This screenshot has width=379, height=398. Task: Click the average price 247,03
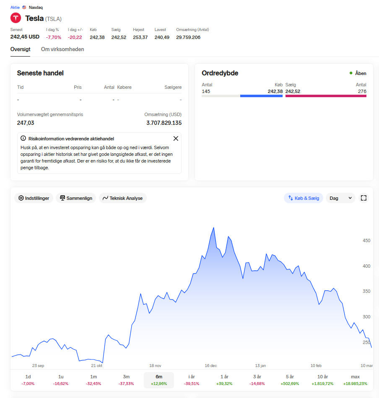click(x=26, y=123)
